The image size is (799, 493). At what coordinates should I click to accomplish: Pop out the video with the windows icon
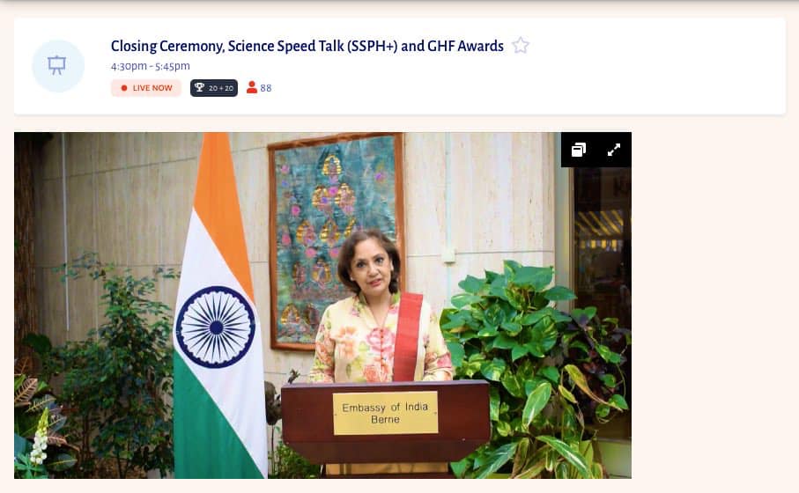point(579,150)
